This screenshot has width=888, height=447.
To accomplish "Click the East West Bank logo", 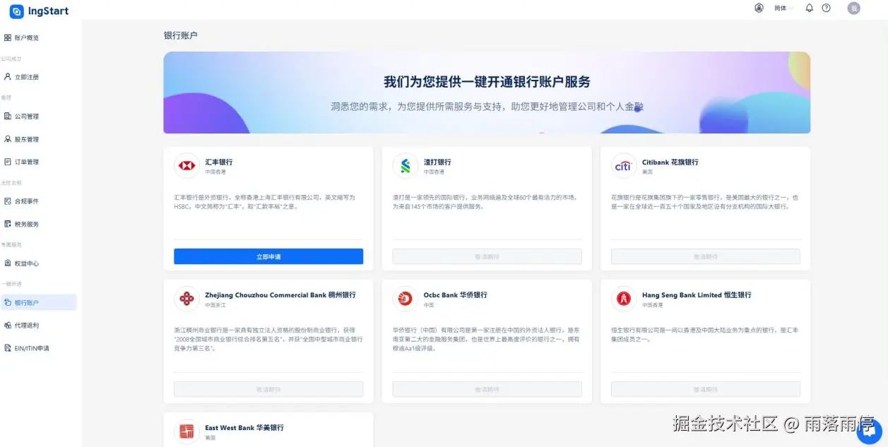I will (187, 431).
